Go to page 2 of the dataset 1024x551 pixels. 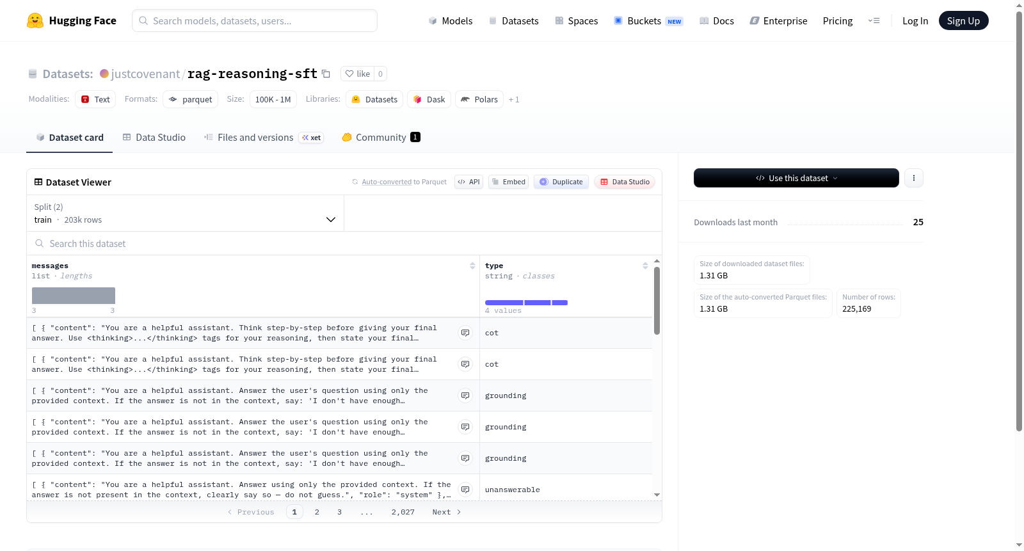click(x=317, y=512)
